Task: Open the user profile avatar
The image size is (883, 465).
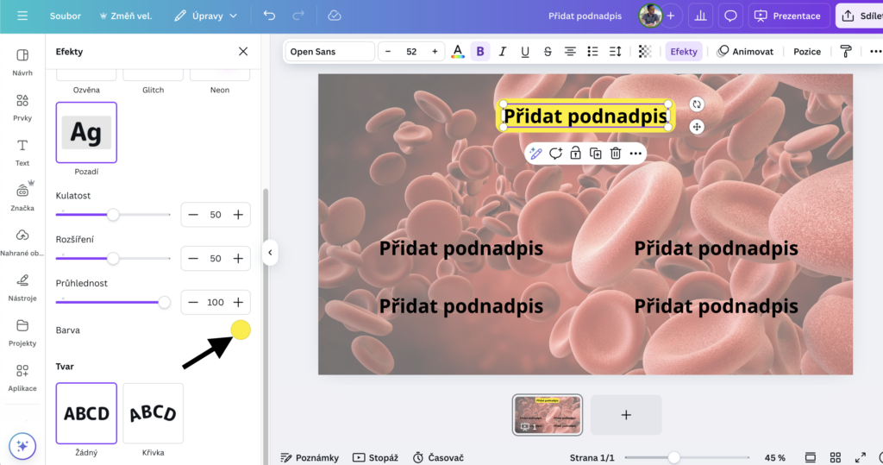Action: click(650, 16)
